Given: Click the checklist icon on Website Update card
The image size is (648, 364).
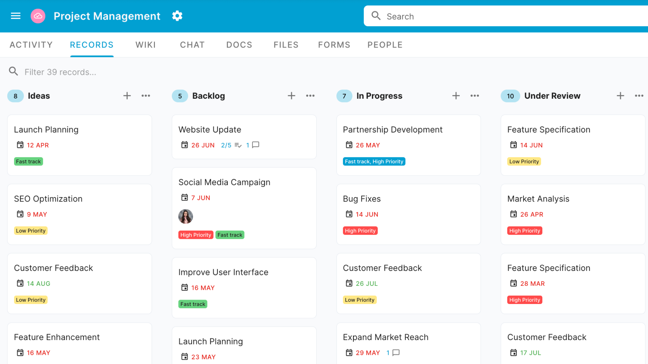Looking at the screenshot, I should point(239,145).
